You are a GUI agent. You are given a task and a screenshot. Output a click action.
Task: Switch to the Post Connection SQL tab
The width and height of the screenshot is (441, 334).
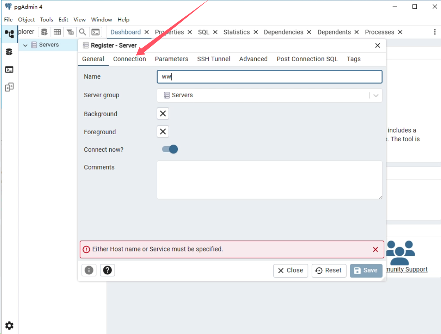[307, 59]
